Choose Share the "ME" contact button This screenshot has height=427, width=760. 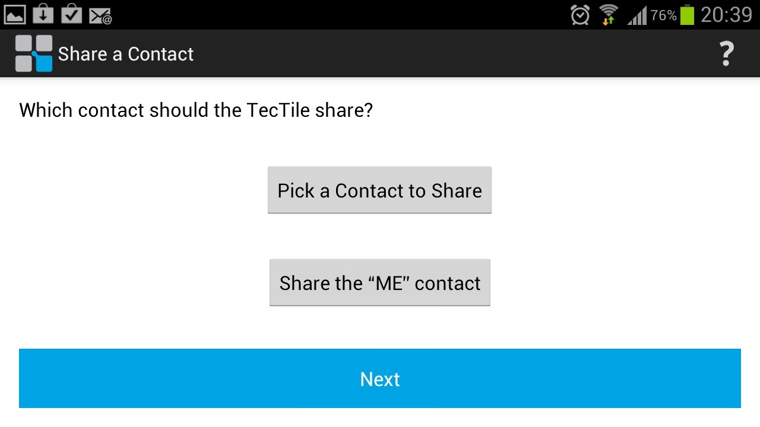point(380,282)
